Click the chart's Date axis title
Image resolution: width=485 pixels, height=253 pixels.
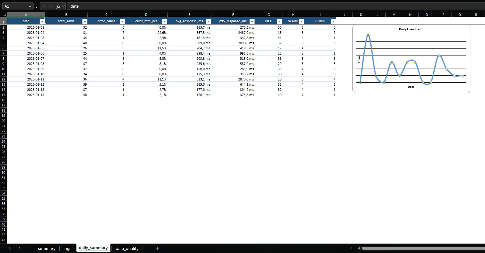[x=411, y=87]
